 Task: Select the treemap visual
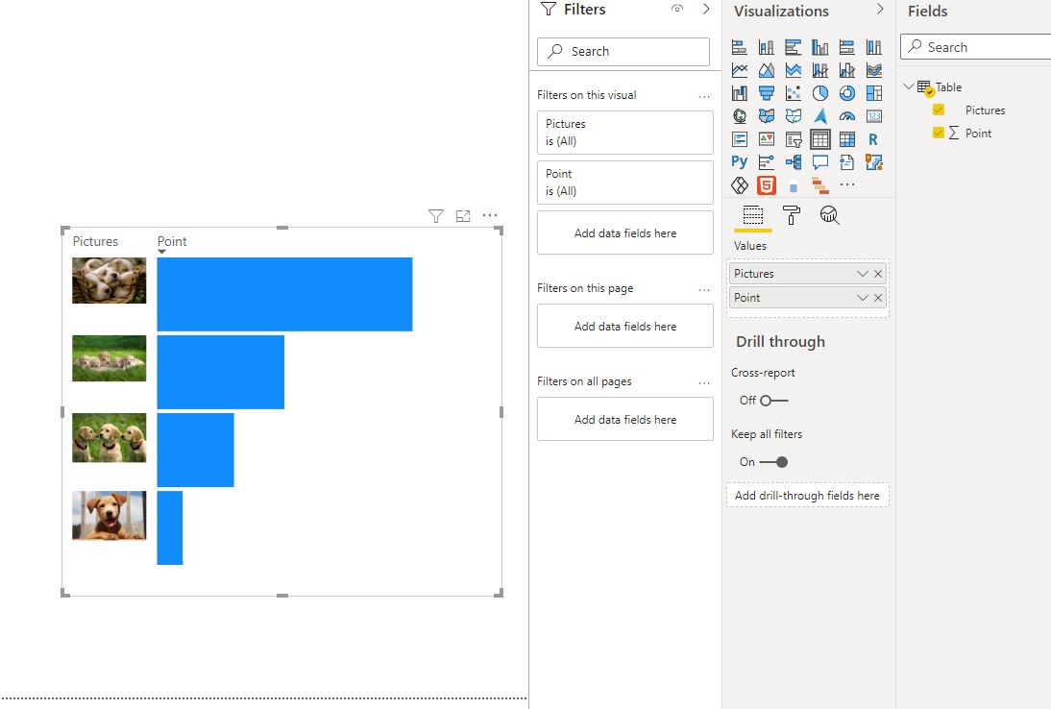(x=873, y=93)
